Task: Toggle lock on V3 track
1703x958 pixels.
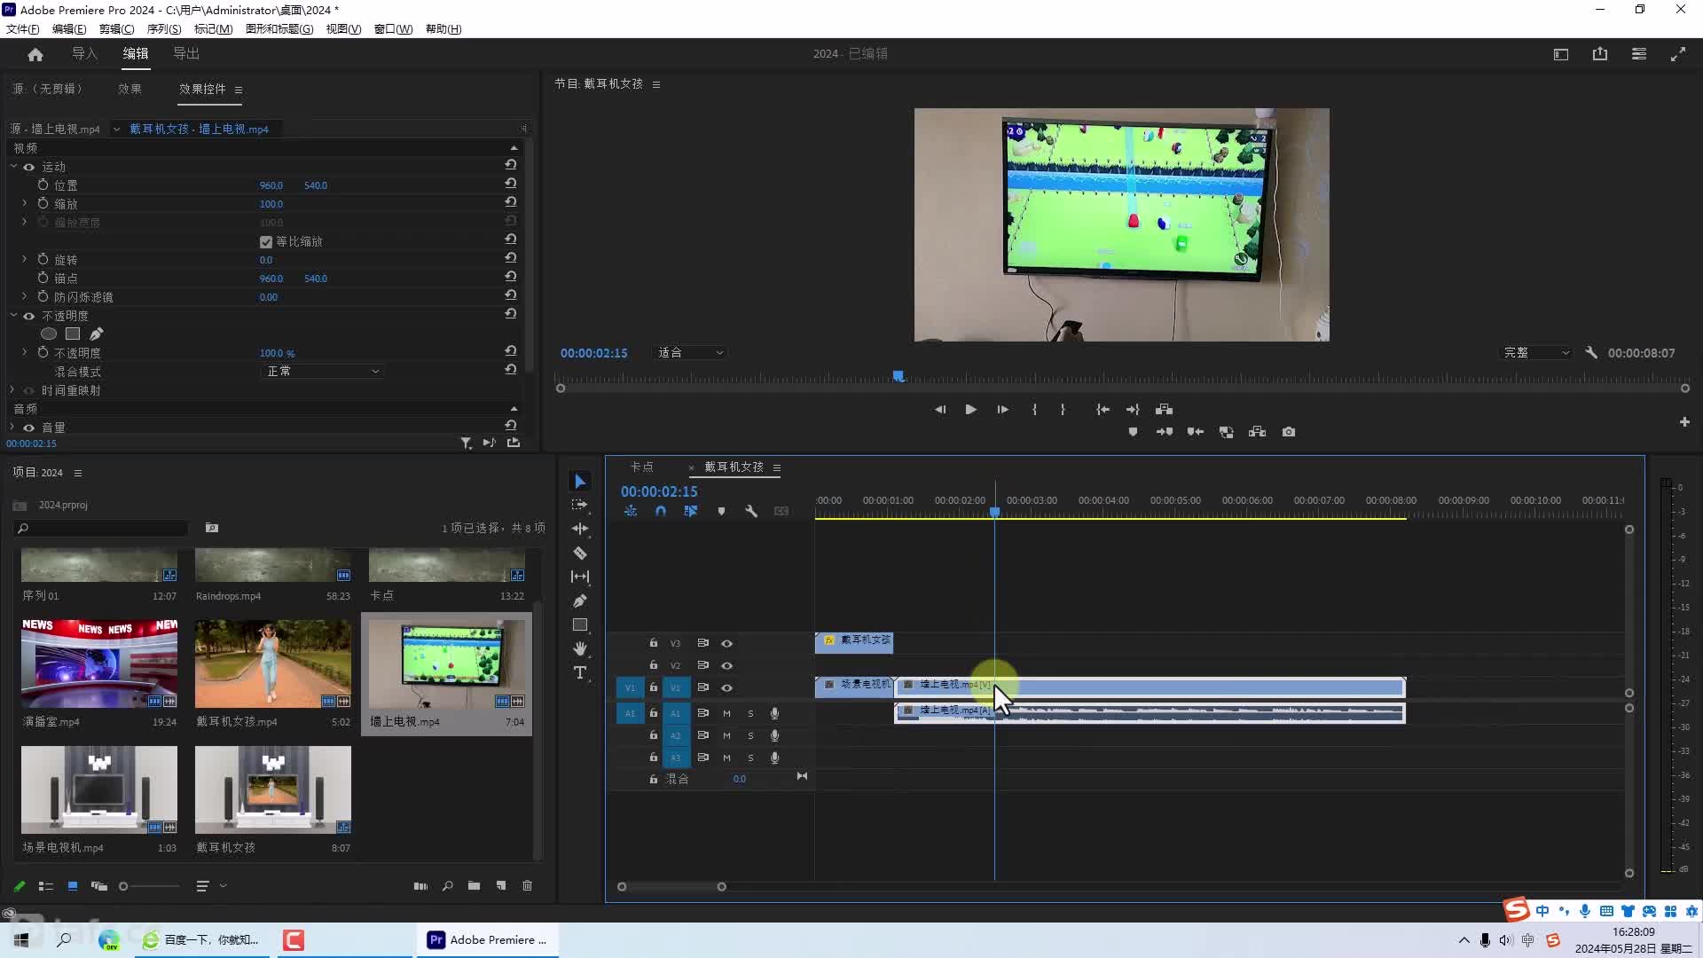Action: pyautogui.click(x=654, y=643)
